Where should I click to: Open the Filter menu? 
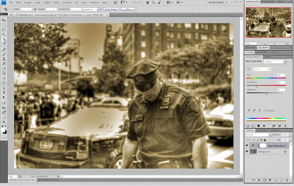[x=57, y=3]
